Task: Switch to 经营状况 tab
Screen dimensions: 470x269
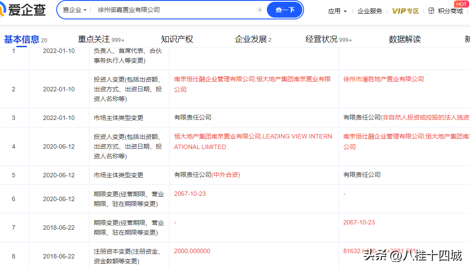Action: pos(328,39)
